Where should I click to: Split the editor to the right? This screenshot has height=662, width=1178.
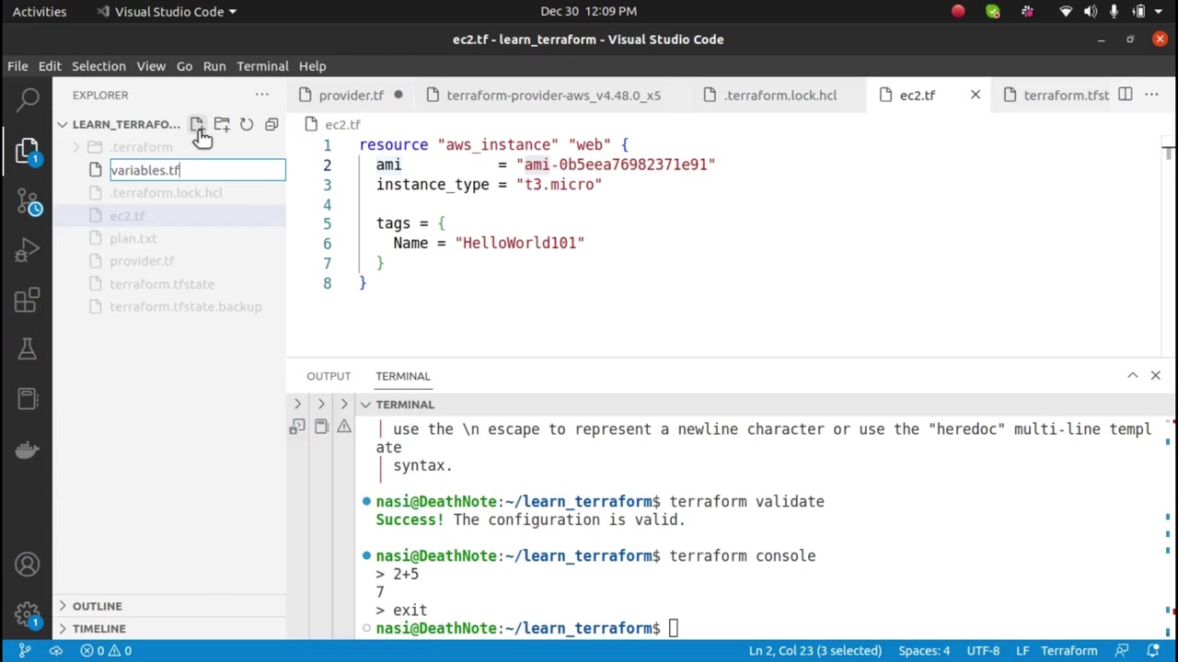1126,95
